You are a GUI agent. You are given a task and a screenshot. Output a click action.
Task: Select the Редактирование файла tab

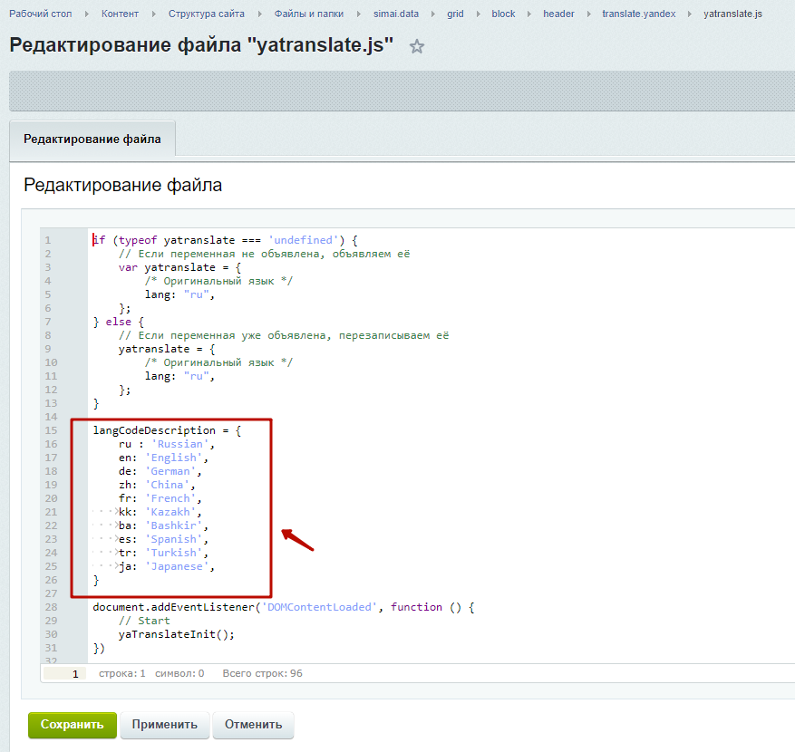click(x=92, y=140)
